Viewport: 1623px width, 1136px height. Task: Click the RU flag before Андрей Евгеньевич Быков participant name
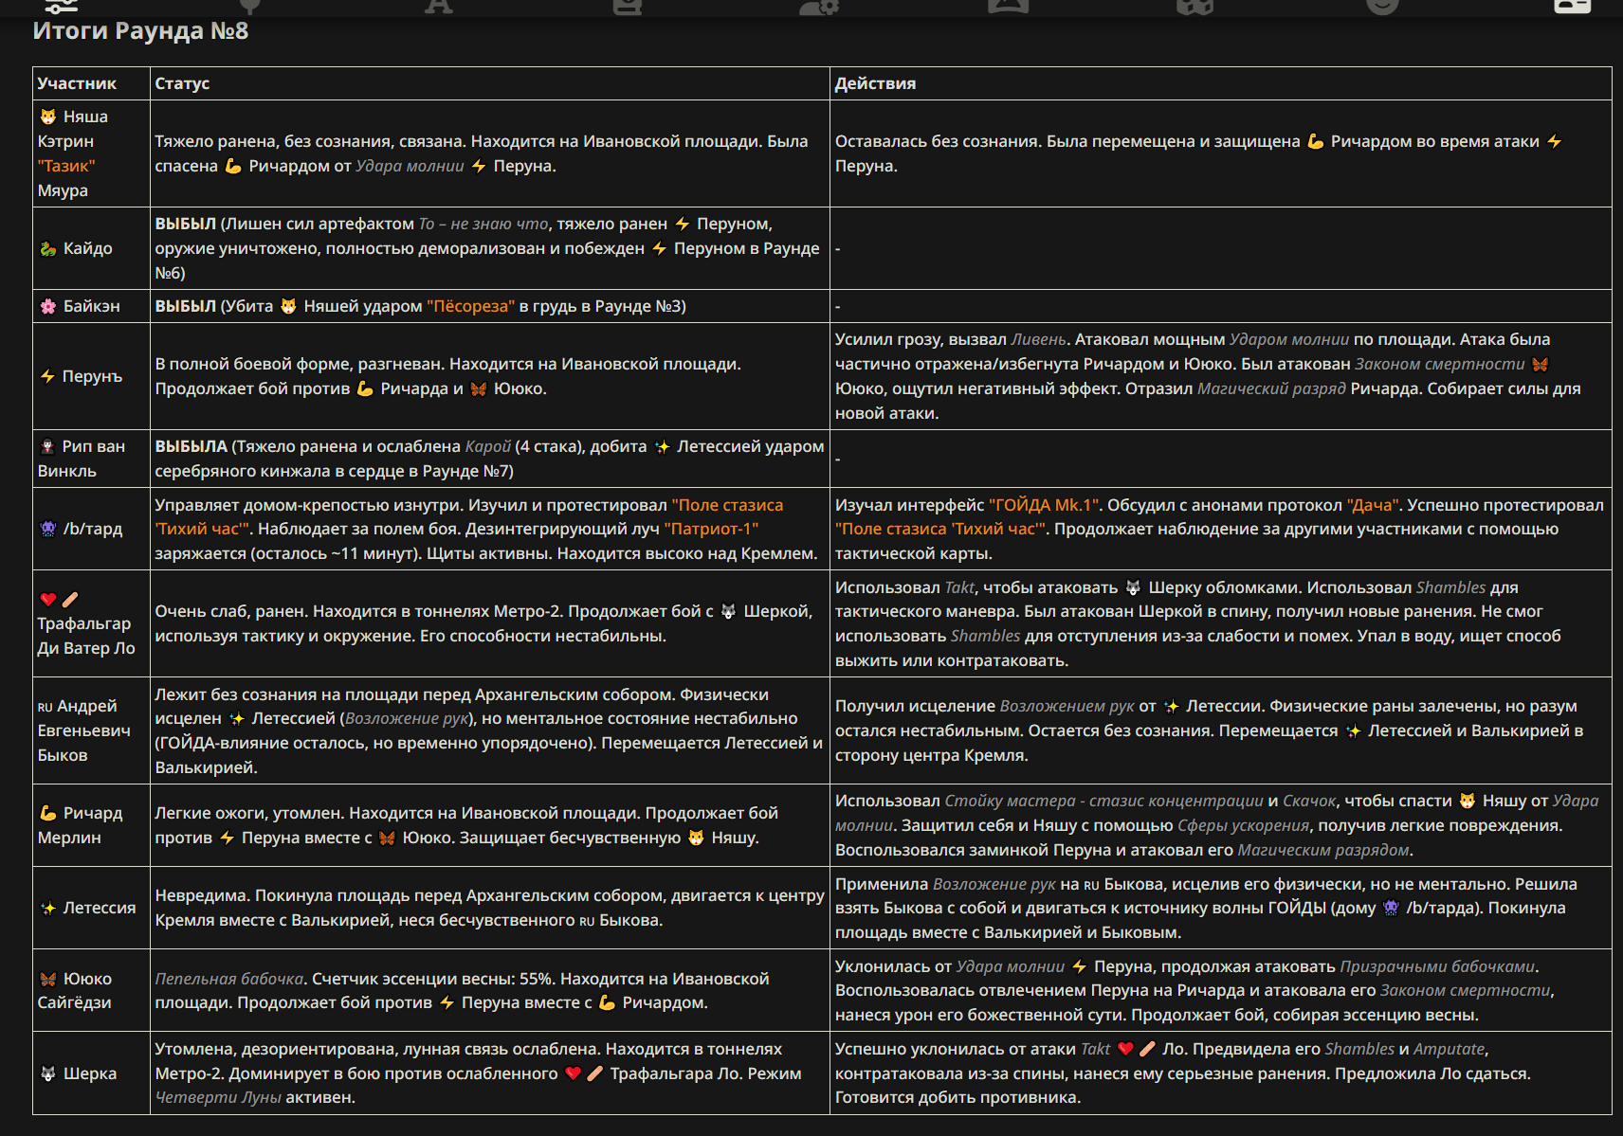click(45, 707)
